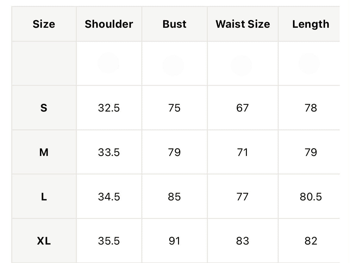The width and height of the screenshot is (351, 263).
Task: Select the Bust column header
Action: (x=174, y=24)
